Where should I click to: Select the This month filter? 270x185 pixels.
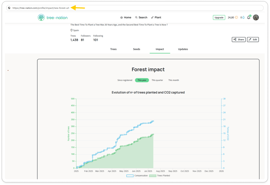point(174,80)
